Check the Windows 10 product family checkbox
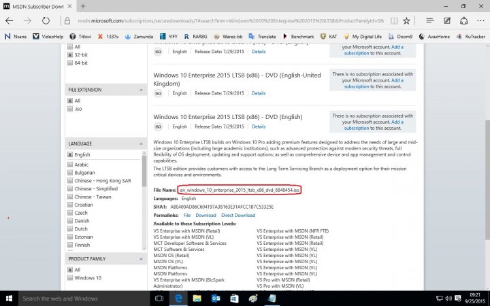The image size is (490, 306). click(x=70, y=277)
